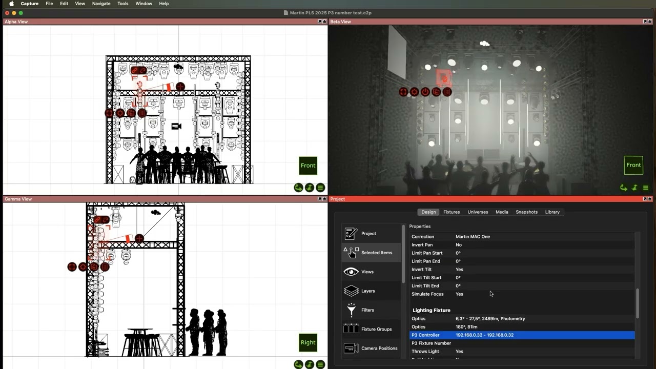Screen dimensions: 656x369
Task: Switch to the Fixtures tab
Action: pos(452,212)
